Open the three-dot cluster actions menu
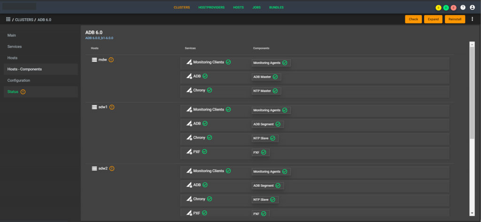The image size is (481, 222). tap(472, 19)
